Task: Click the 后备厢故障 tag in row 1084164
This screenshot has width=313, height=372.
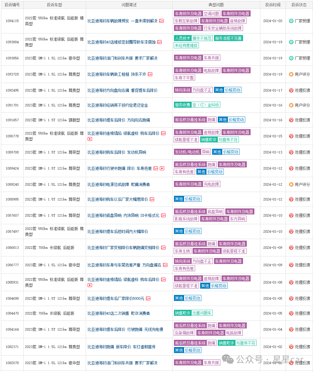Action: coord(184,333)
